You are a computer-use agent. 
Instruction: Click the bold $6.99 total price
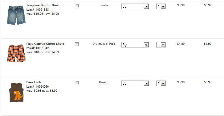point(208,5)
